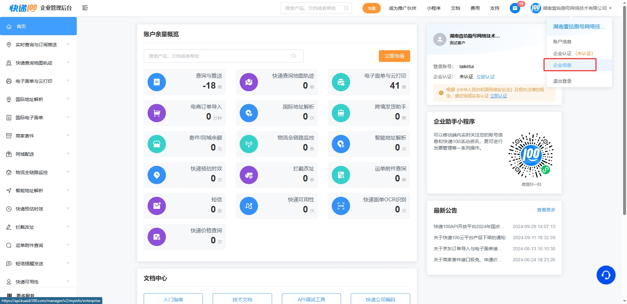The image size is (627, 304).
Task: Click the 立即充值 button
Action: coord(394,56)
